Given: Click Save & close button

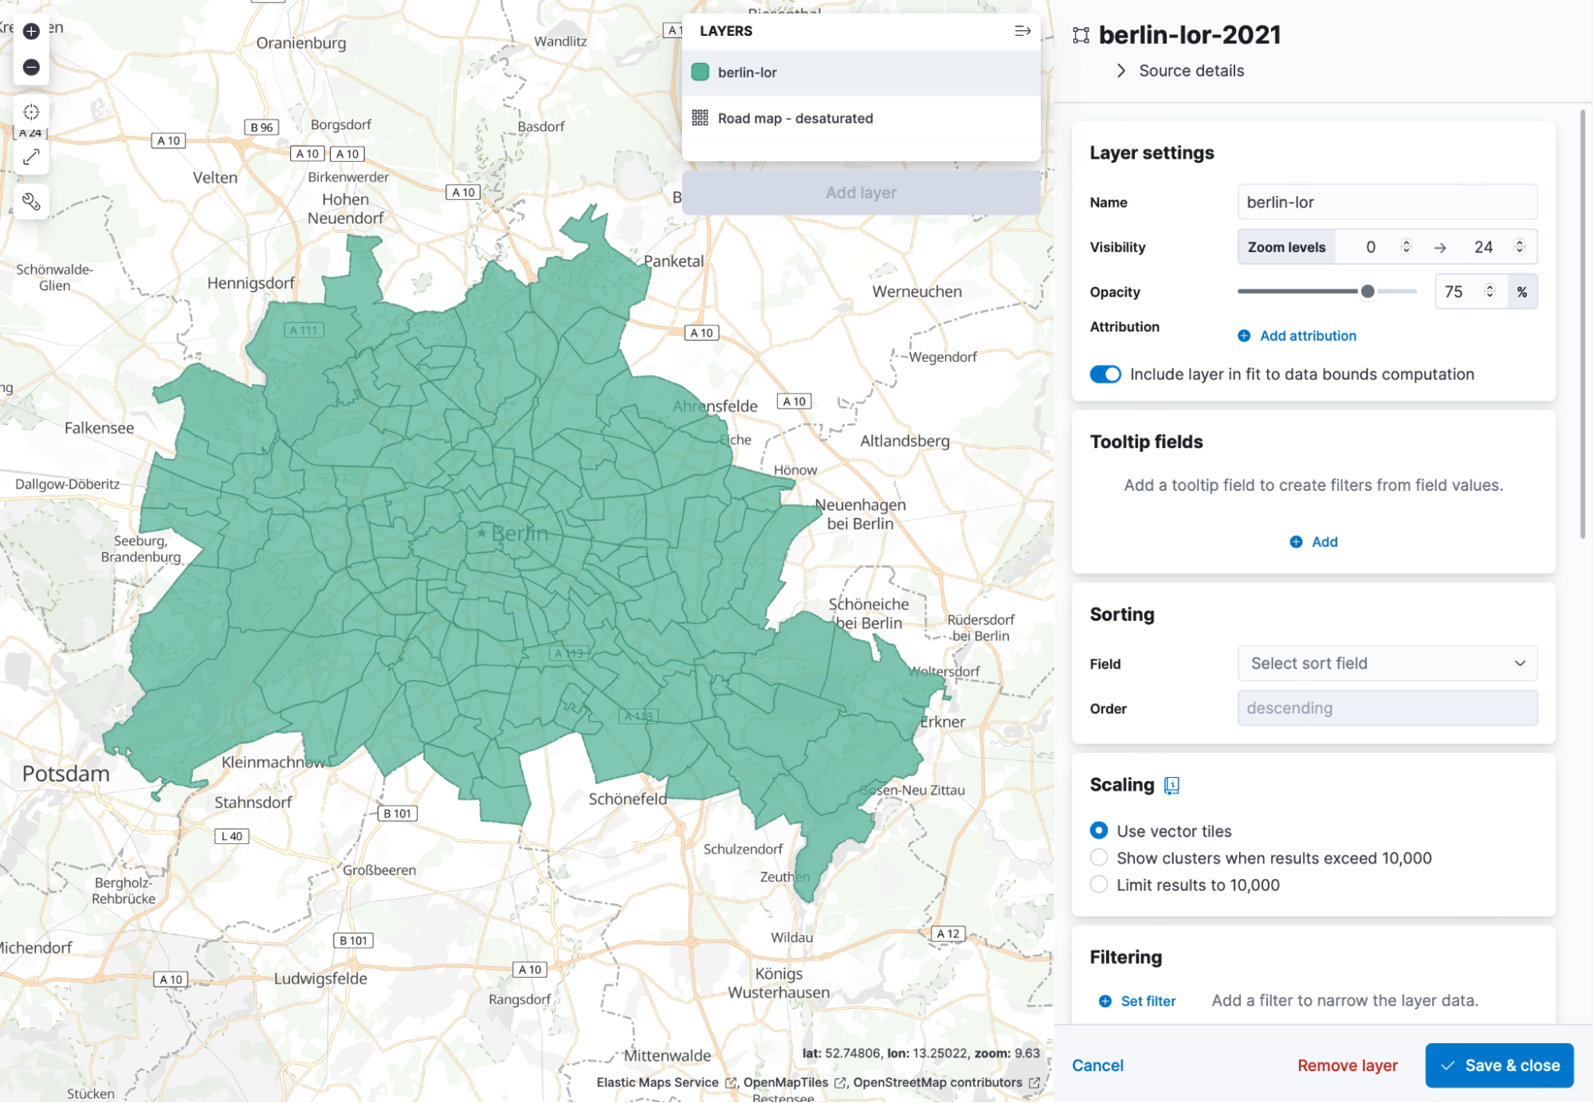Looking at the screenshot, I should point(1500,1066).
